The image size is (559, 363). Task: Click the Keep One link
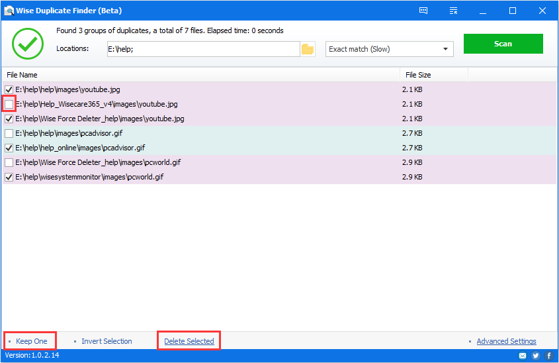[x=31, y=341]
